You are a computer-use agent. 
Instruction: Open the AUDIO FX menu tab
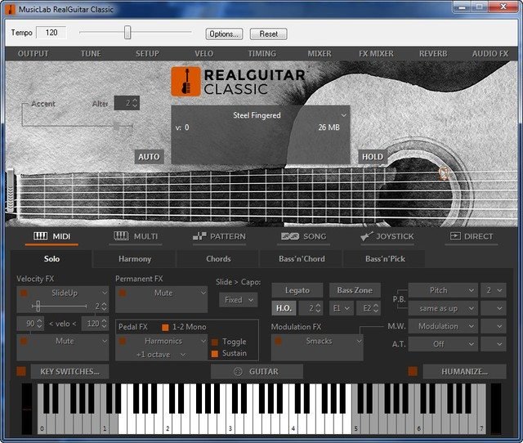tap(490, 54)
